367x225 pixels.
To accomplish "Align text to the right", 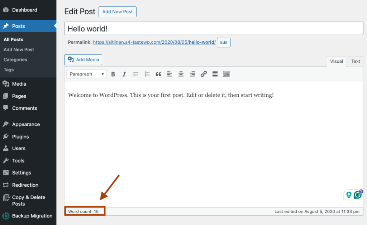I will coord(192,74).
